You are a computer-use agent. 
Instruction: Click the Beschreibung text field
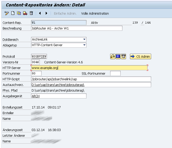point(77,28)
